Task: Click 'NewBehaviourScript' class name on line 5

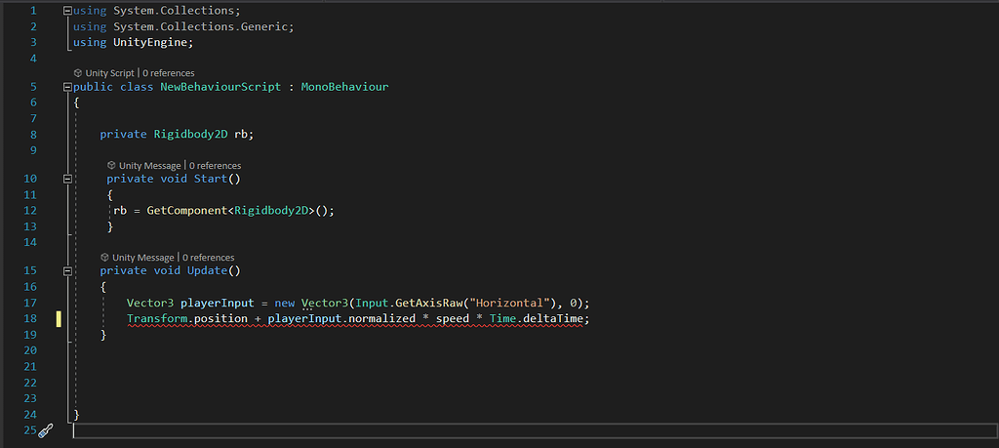Action: click(220, 87)
